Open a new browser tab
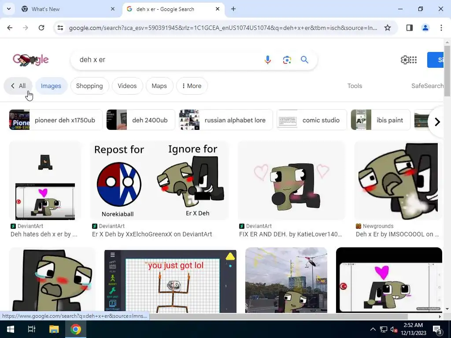The width and height of the screenshot is (451, 338). (233, 9)
